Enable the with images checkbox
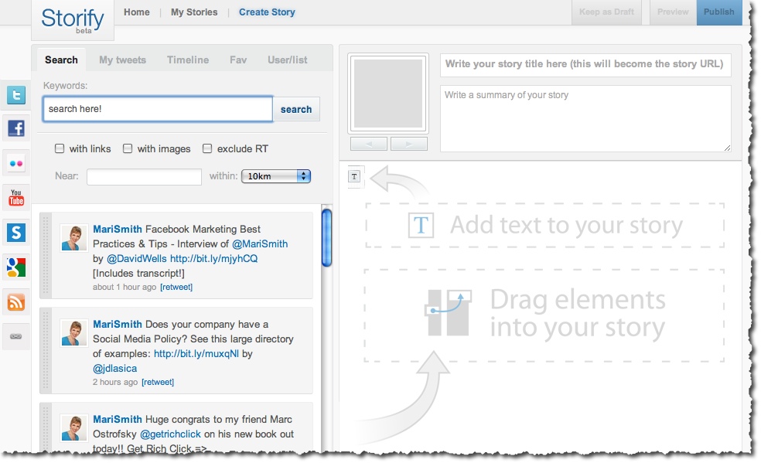The width and height of the screenshot is (761, 463). click(127, 148)
